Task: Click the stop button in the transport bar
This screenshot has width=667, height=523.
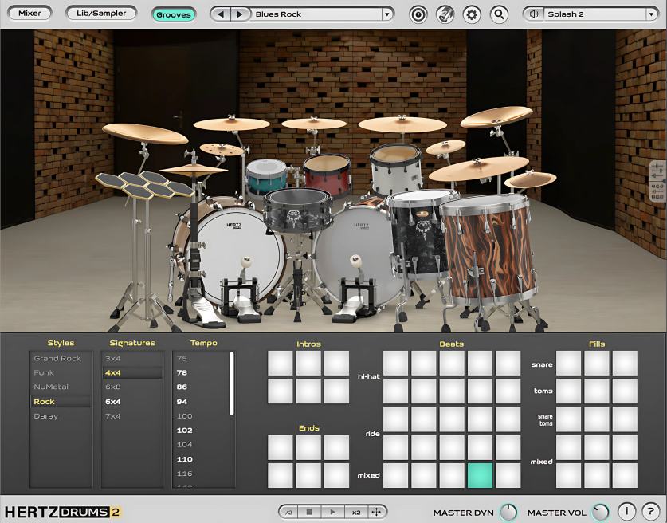Action: tap(310, 513)
